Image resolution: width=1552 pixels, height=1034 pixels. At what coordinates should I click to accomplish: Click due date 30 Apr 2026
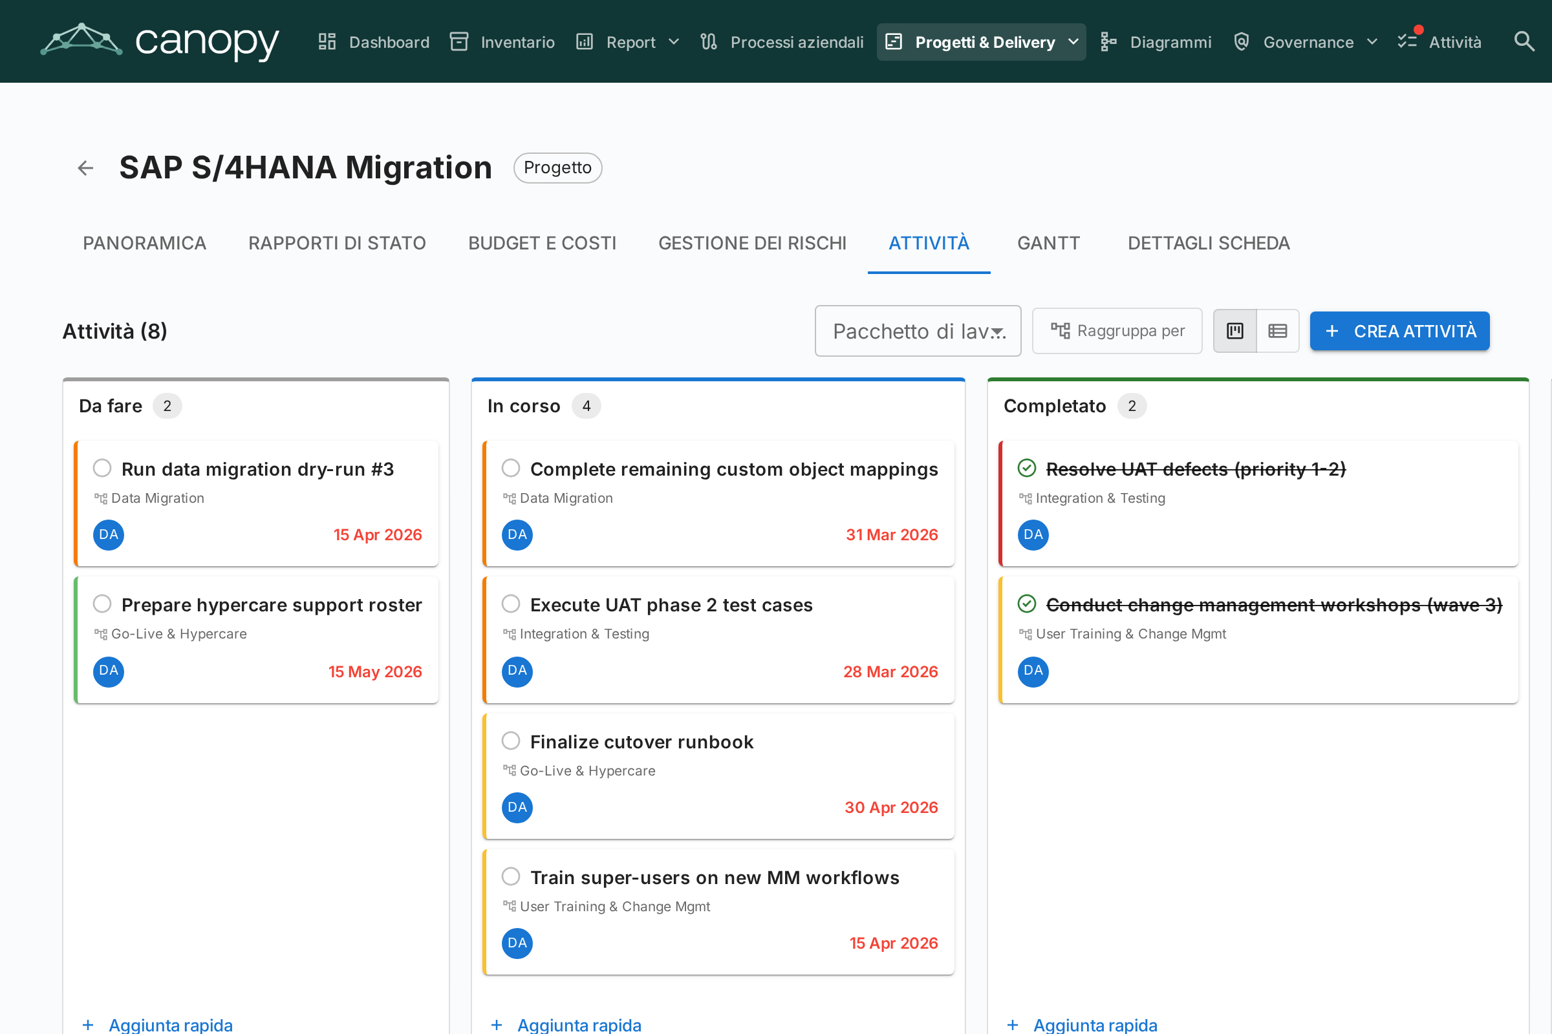[892, 807]
